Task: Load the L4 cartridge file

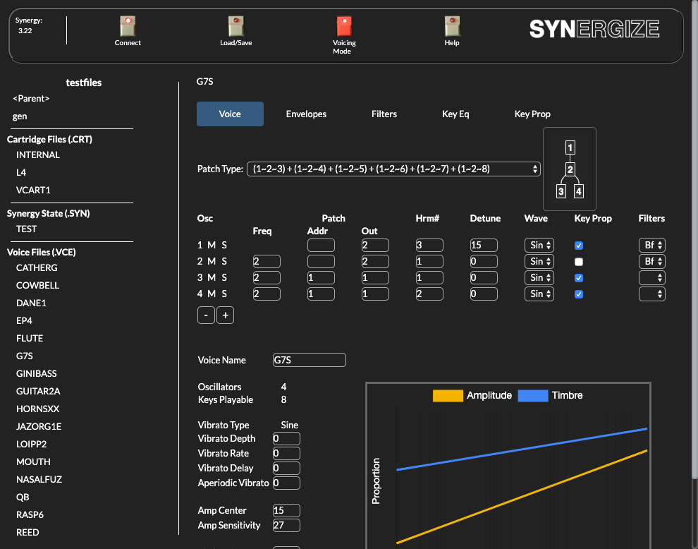Action: 21,172
